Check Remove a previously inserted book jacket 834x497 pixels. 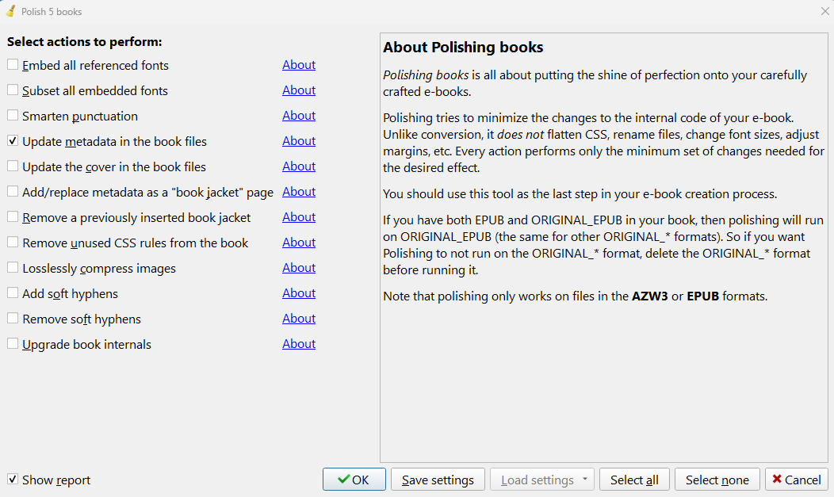click(x=13, y=217)
